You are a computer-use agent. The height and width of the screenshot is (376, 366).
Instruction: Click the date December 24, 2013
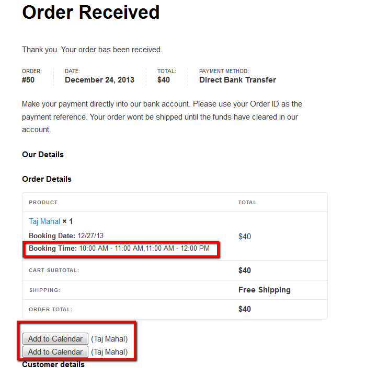coord(99,80)
